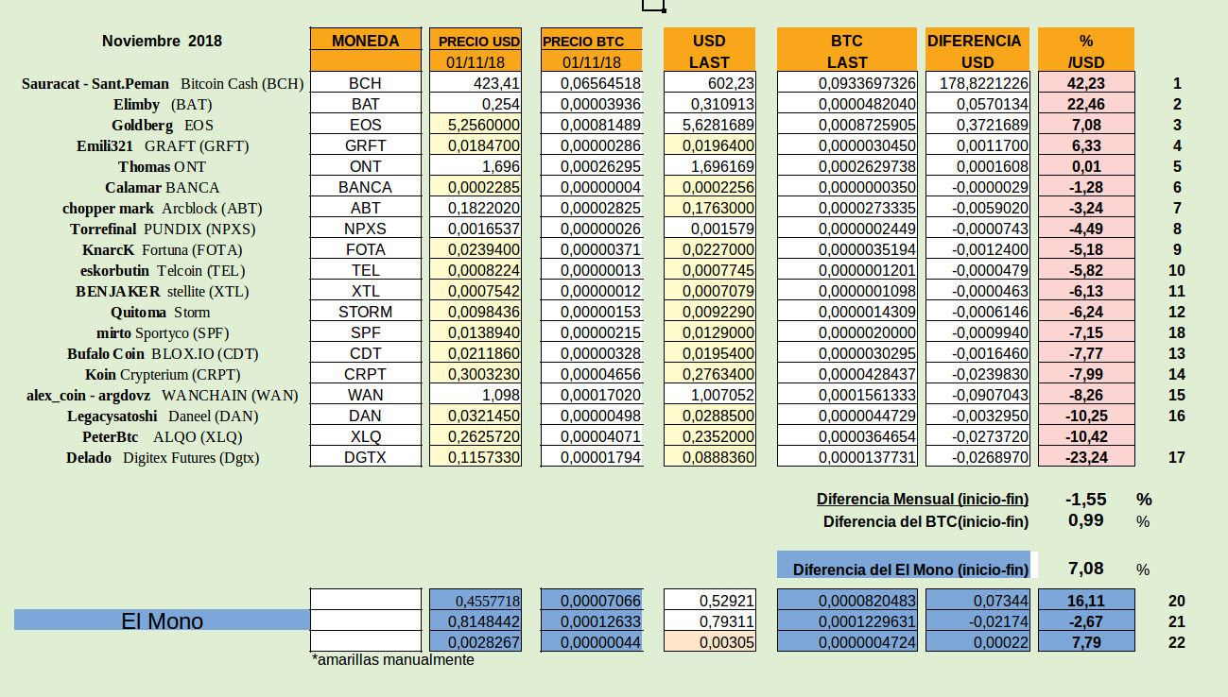Click the CRPT coin cell
Viewport: 1228px width, 697px height.
366,374
